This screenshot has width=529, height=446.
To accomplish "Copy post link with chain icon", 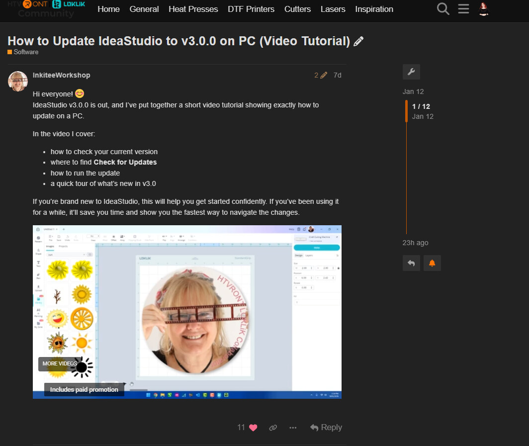I will coord(273,428).
